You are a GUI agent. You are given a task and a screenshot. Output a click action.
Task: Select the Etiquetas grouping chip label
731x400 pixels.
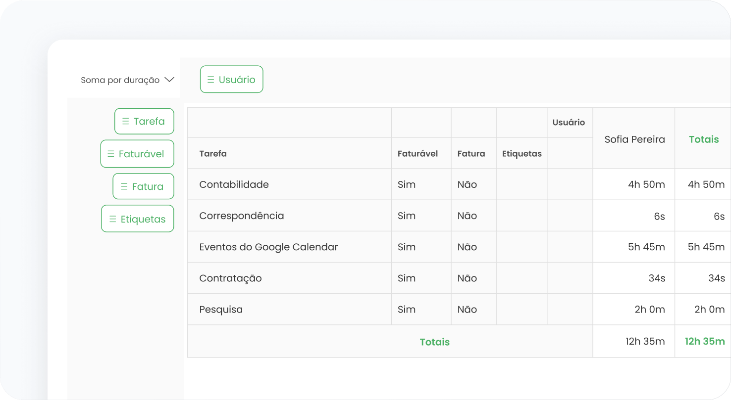143,219
